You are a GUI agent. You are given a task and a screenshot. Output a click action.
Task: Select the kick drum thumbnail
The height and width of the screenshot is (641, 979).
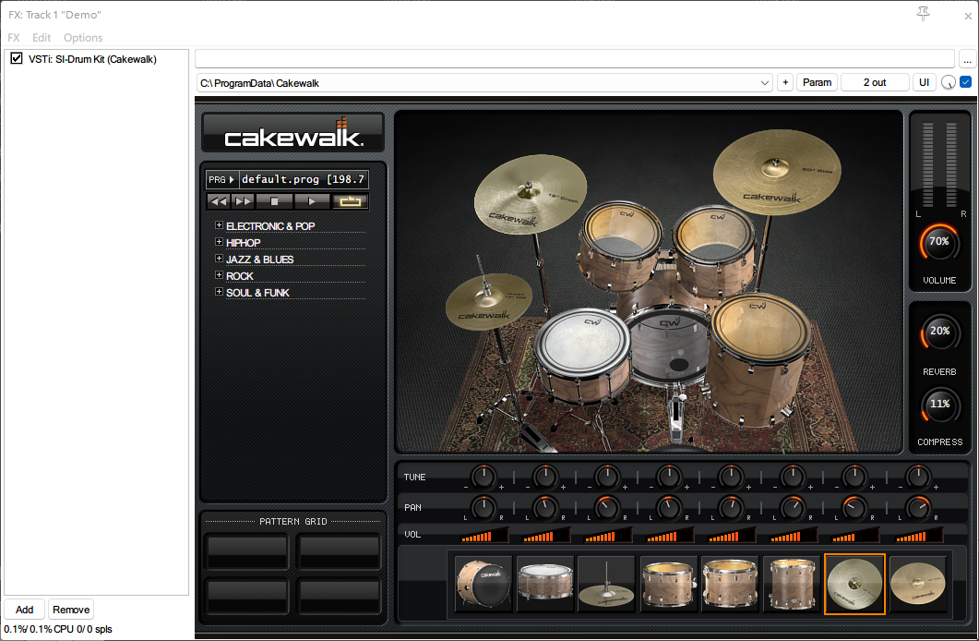pos(484,584)
